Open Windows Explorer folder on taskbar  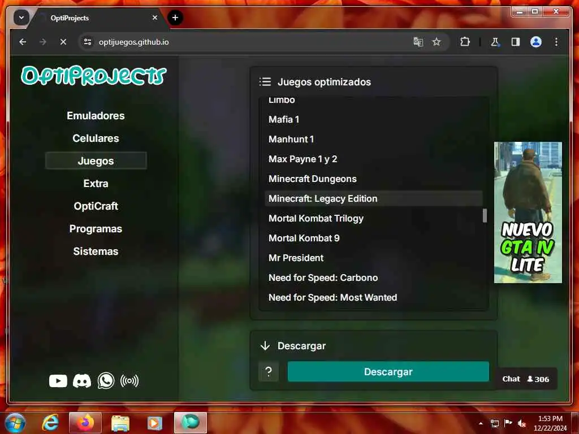pos(120,423)
